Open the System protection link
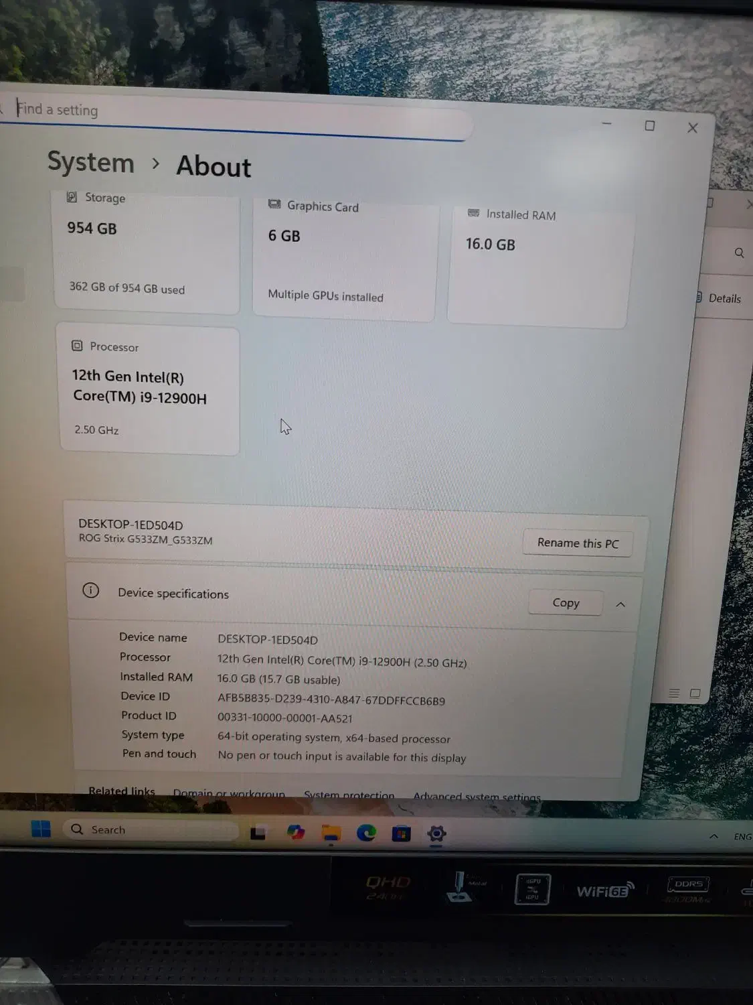The width and height of the screenshot is (753, 1005). pos(349,795)
